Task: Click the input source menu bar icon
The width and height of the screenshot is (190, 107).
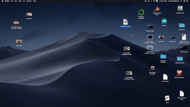Action: [x=157, y=1]
